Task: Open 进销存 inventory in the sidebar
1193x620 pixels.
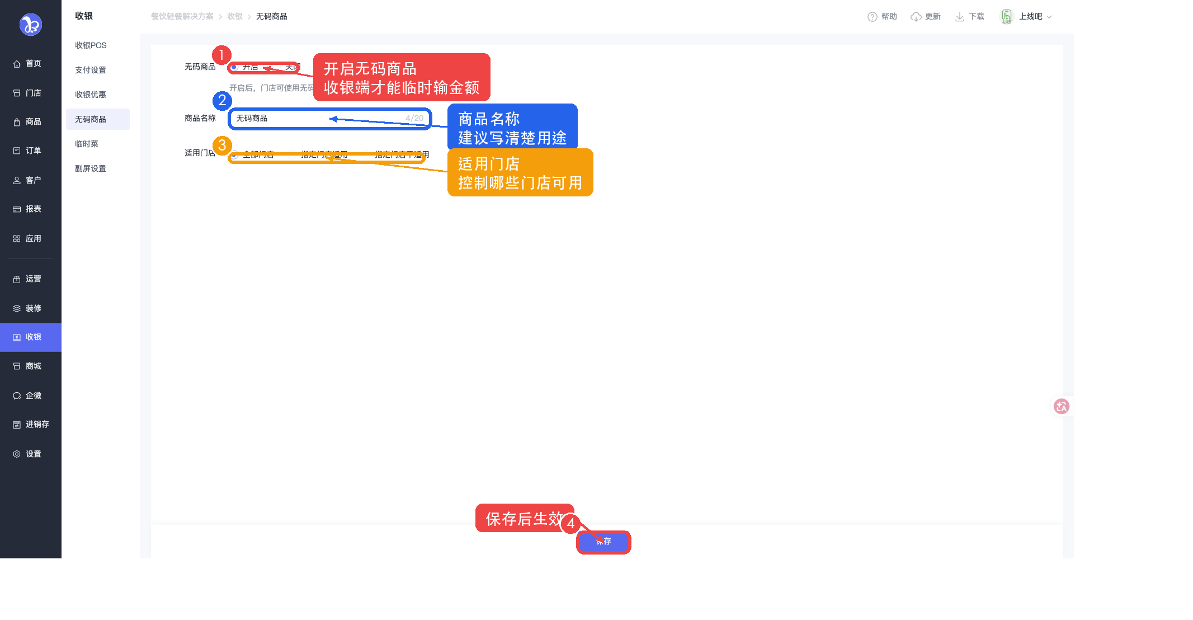Action: [x=31, y=424]
